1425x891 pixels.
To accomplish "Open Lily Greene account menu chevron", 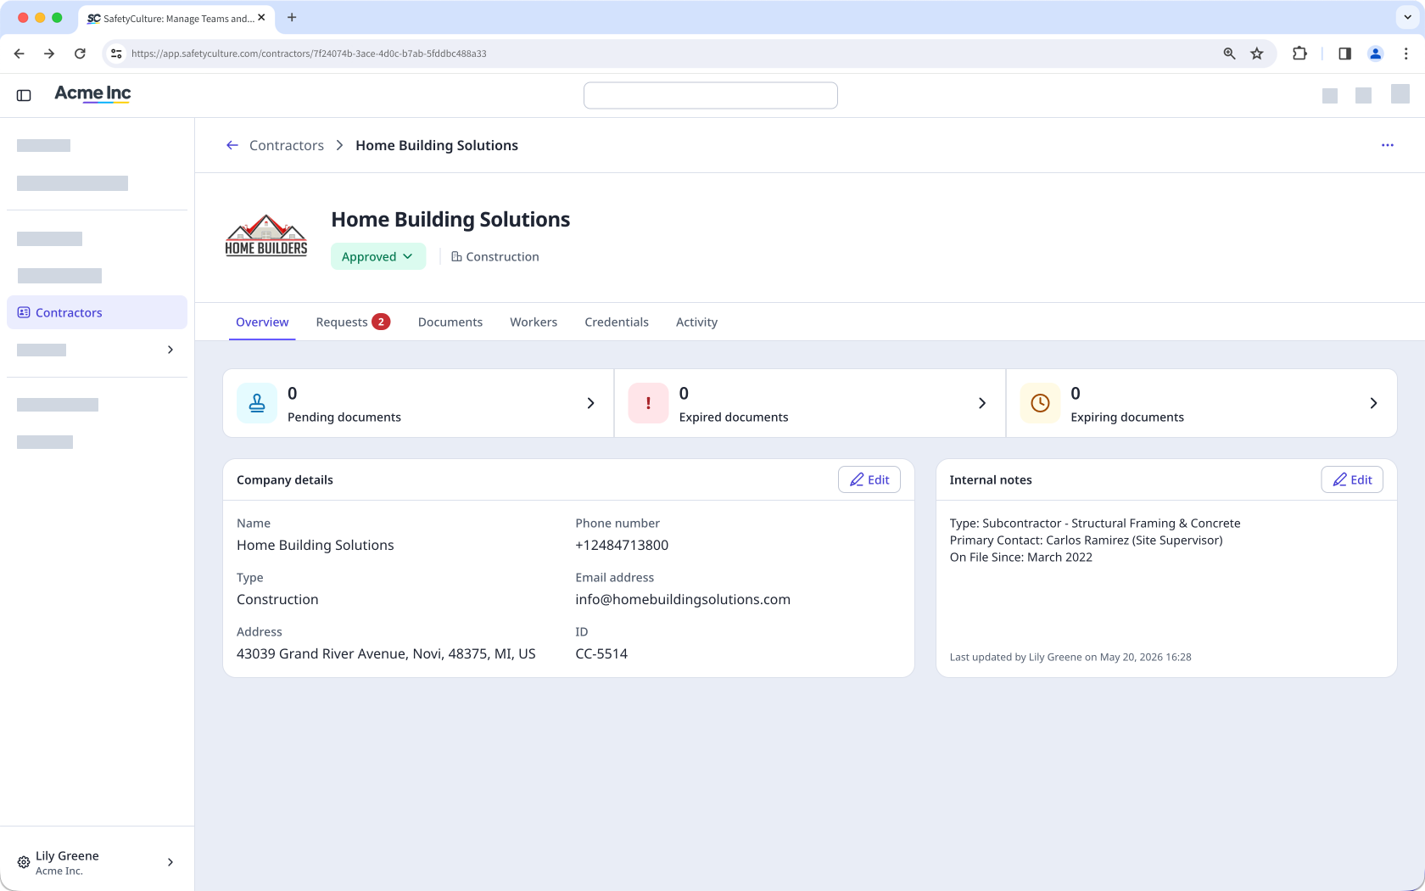I will click(170, 862).
